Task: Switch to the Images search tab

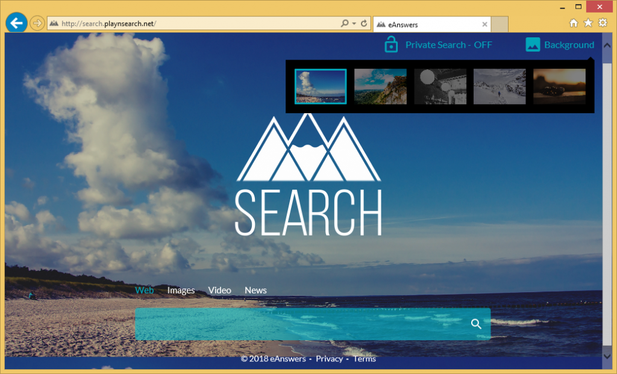Action: point(181,290)
